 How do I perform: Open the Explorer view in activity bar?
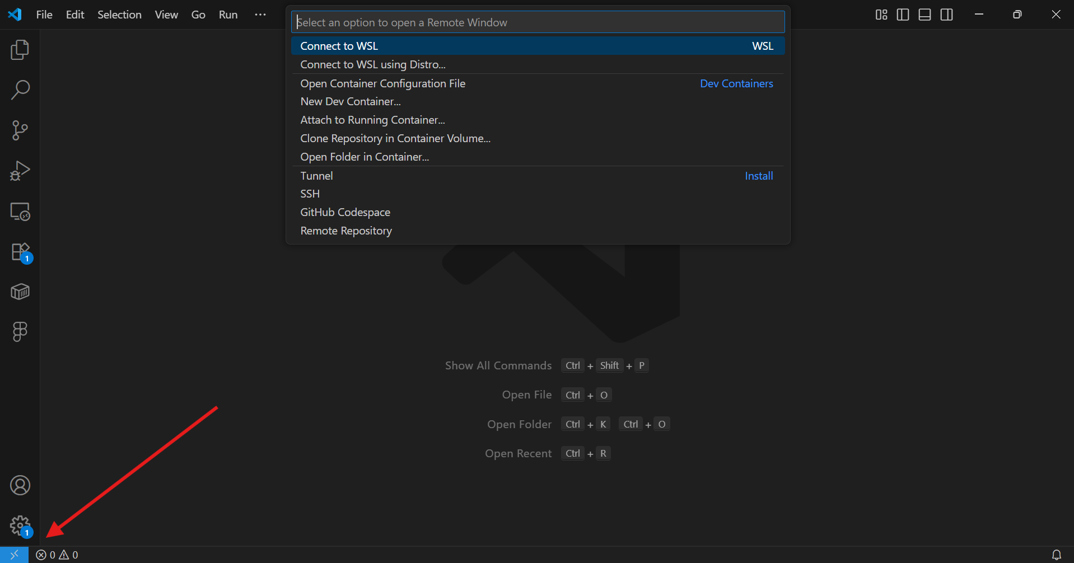[20, 50]
